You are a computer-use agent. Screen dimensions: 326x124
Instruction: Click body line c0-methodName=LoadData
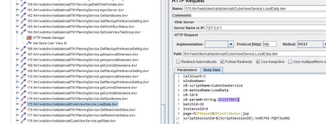pyautogui.click(x=206, y=90)
